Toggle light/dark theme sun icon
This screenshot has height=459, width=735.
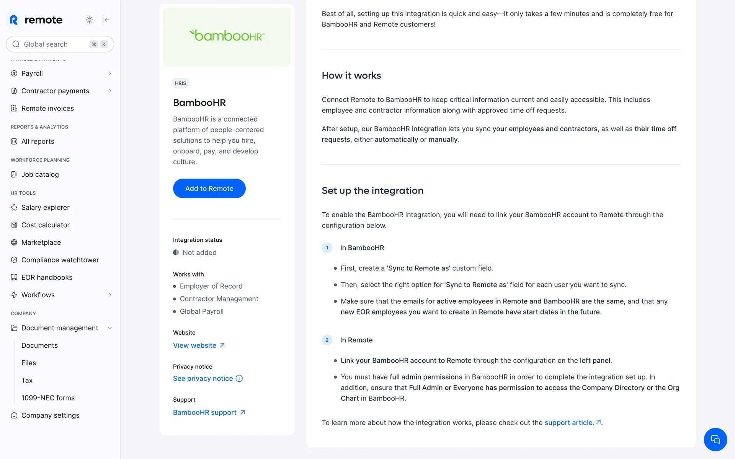89,20
